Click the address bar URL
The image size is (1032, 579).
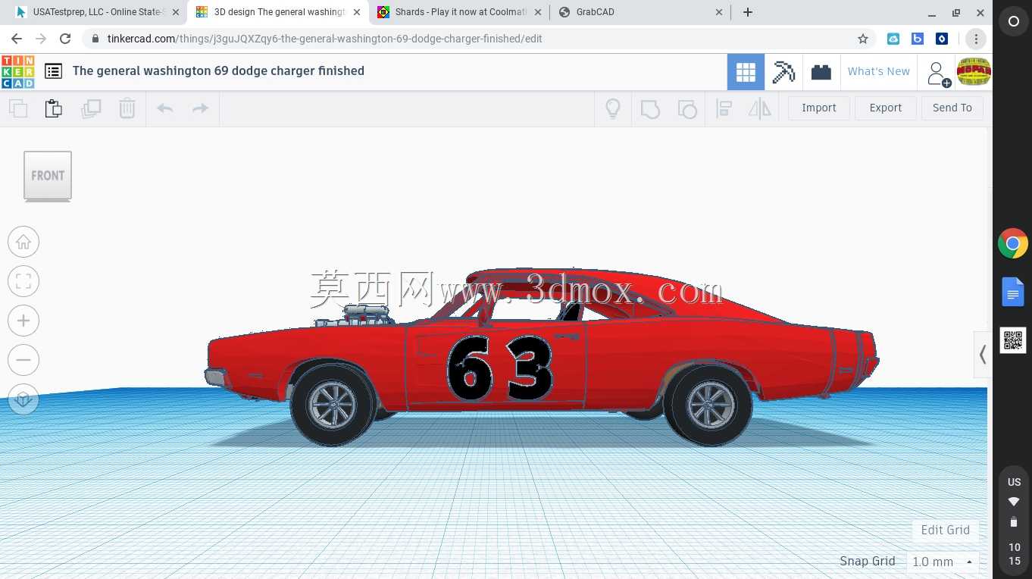[x=325, y=39]
